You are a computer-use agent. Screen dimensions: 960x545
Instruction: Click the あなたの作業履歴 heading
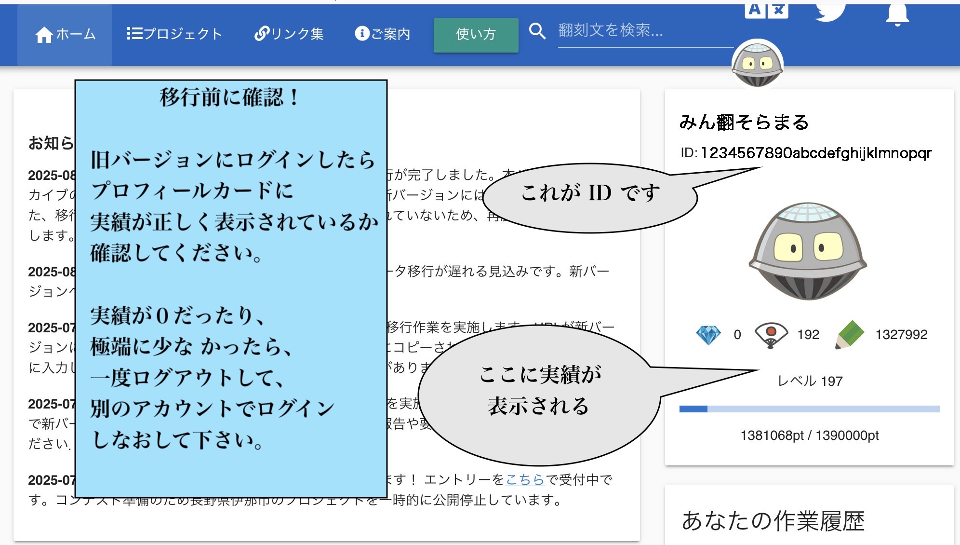point(773,521)
